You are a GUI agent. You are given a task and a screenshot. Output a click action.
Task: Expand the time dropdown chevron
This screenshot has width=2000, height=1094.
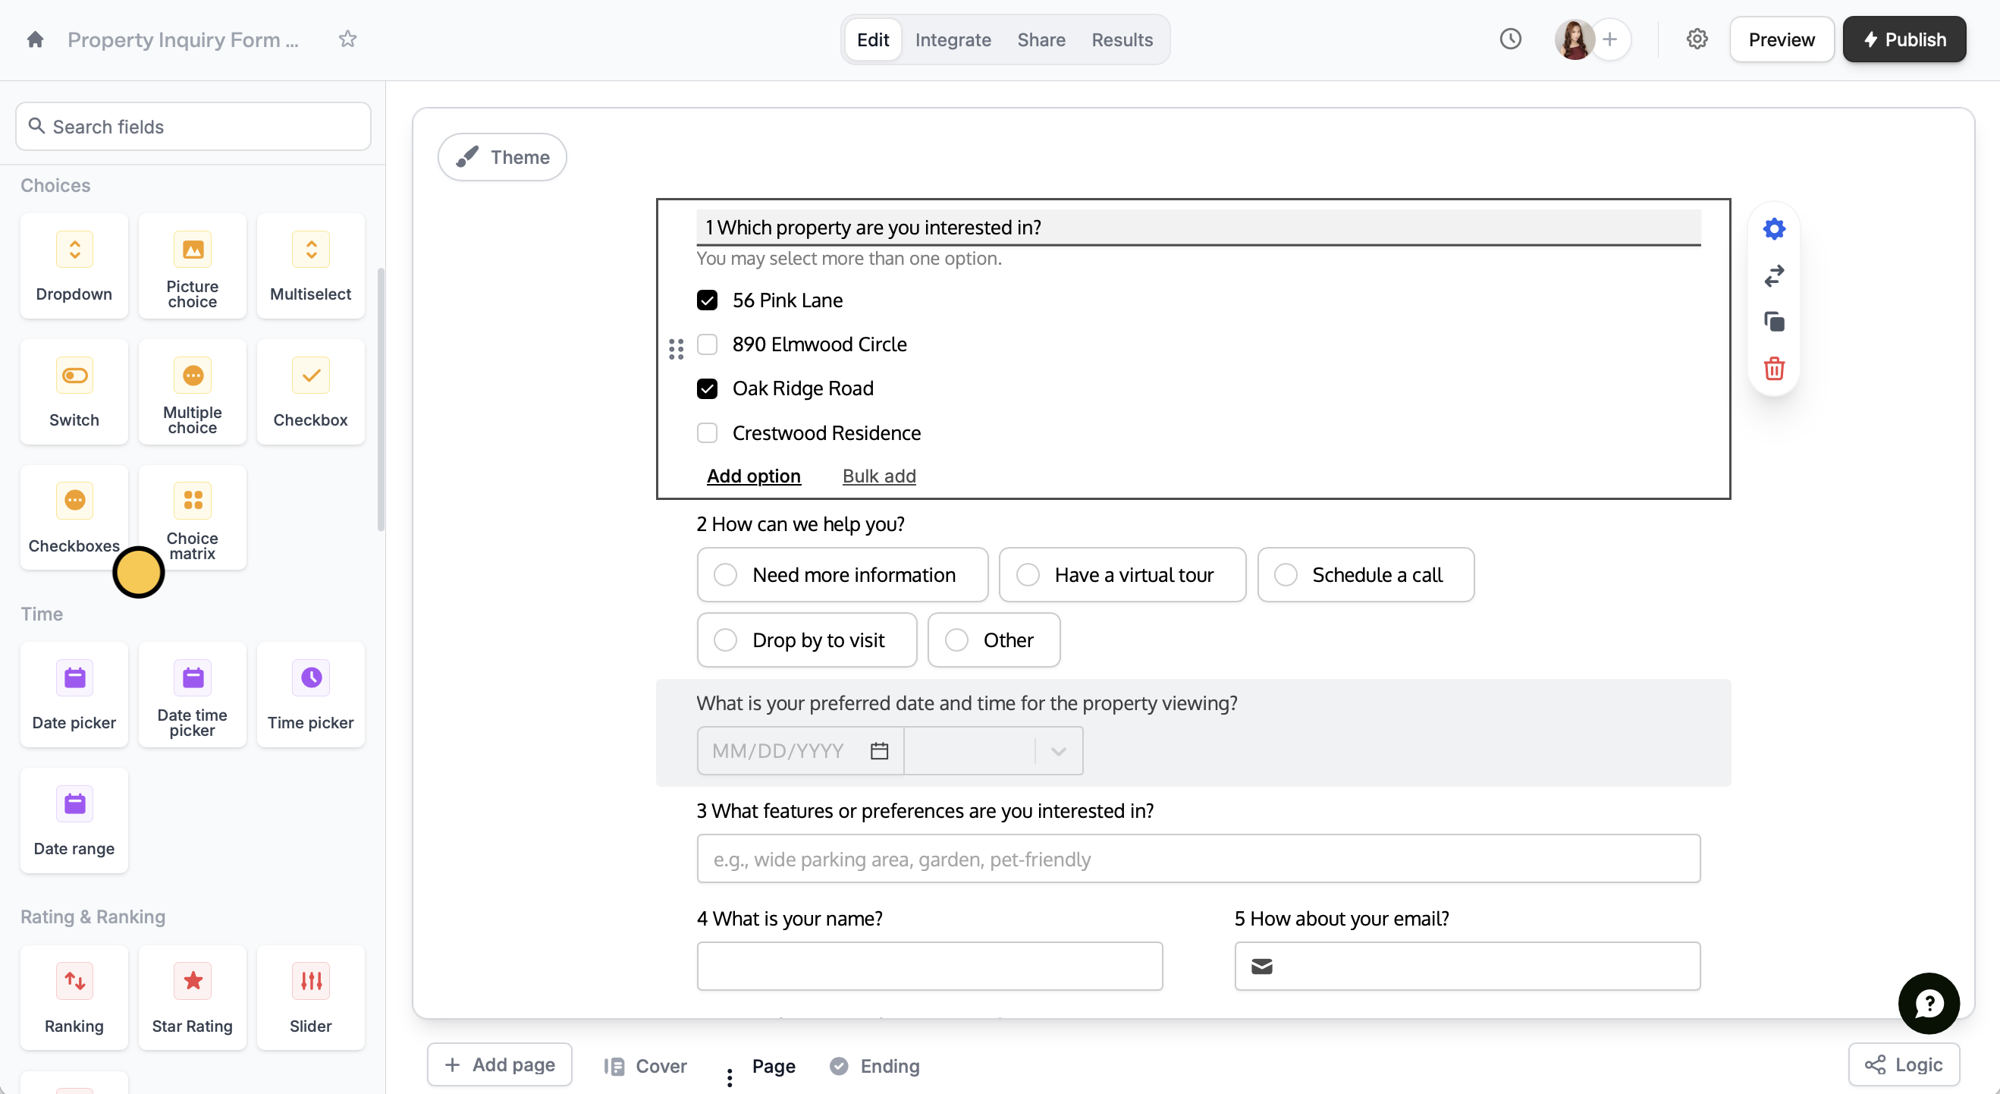(x=1057, y=751)
